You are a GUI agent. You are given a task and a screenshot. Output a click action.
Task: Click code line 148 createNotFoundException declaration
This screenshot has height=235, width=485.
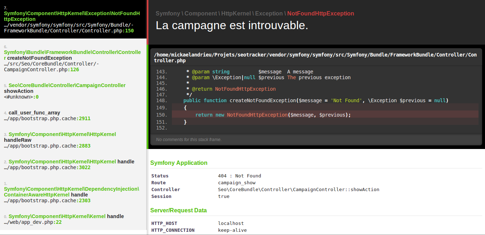(x=316, y=100)
